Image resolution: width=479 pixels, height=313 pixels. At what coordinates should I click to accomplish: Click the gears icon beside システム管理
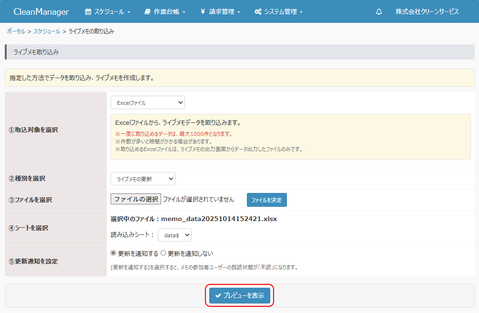tap(258, 11)
